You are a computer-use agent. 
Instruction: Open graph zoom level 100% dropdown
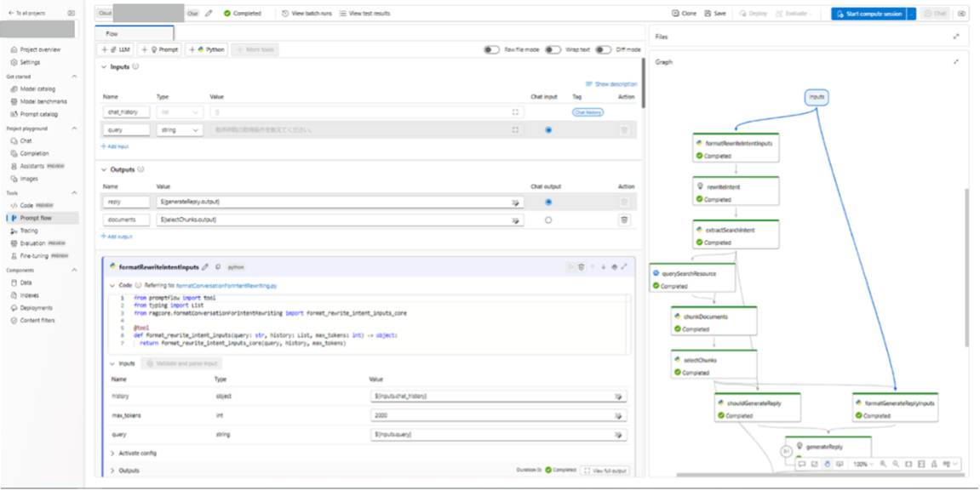863,464
